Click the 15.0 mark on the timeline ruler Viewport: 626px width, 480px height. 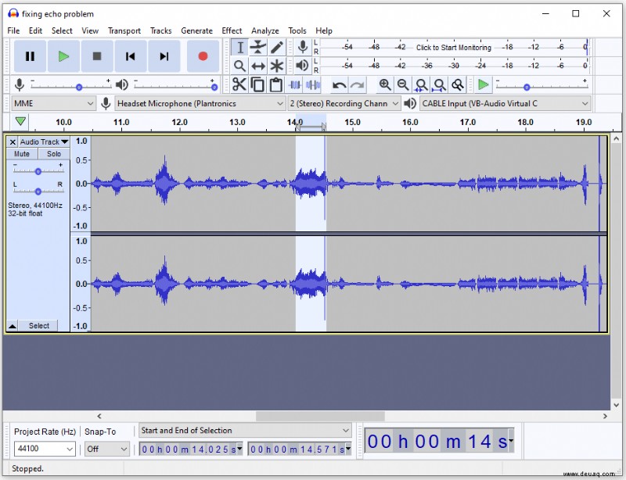pyautogui.click(x=353, y=122)
